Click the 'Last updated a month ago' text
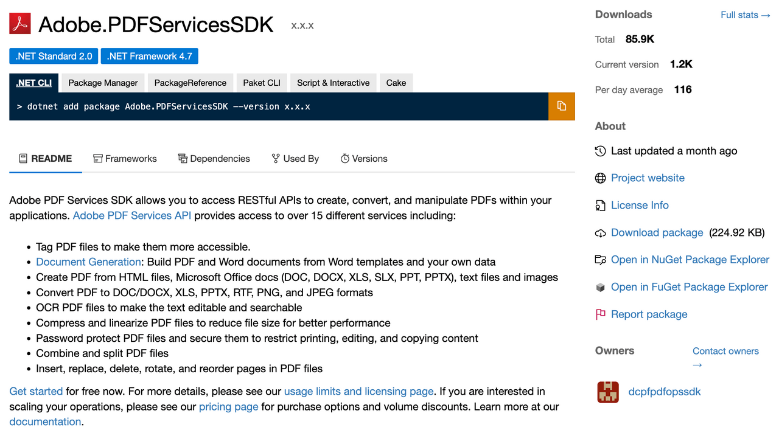779x433 pixels. pyautogui.click(x=674, y=151)
